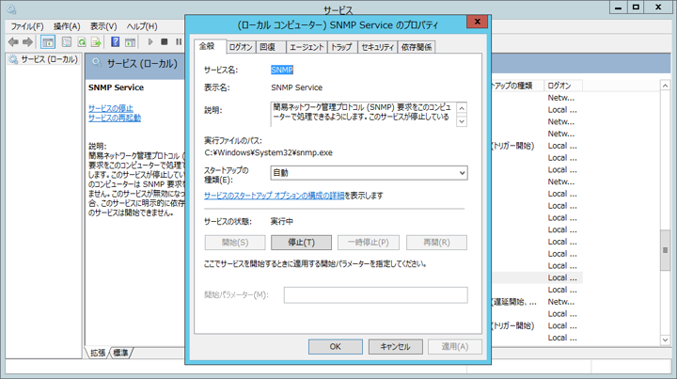Click the Services app icon in title bar

point(10,8)
